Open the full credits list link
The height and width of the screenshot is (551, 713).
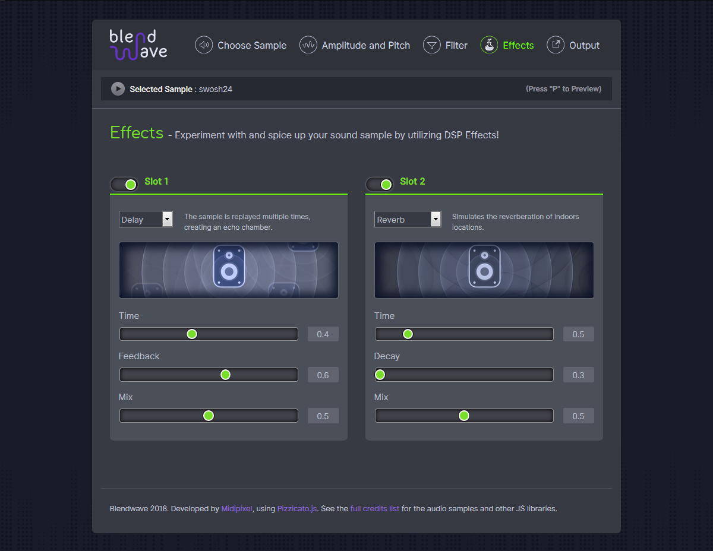pos(374,509)
